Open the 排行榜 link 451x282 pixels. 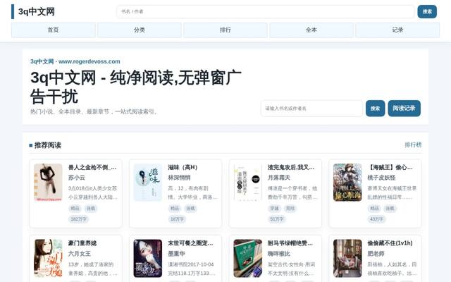(x=413, y=145)
